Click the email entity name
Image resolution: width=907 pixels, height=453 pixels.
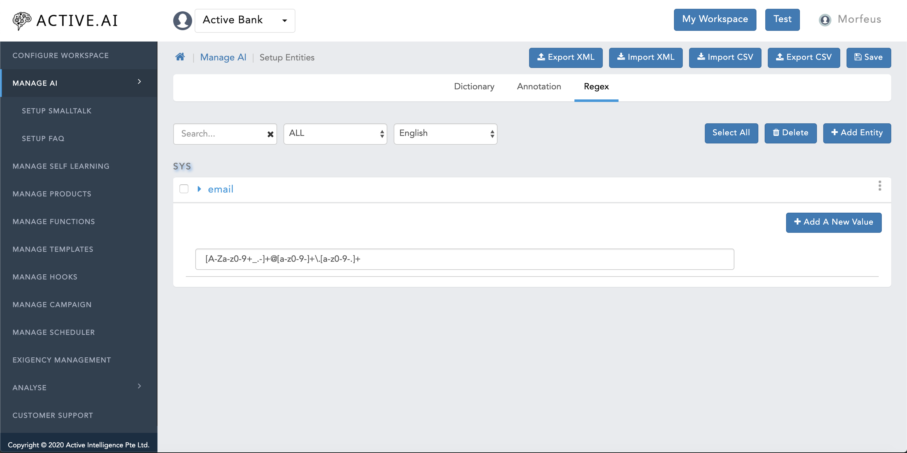coord(220,189)
